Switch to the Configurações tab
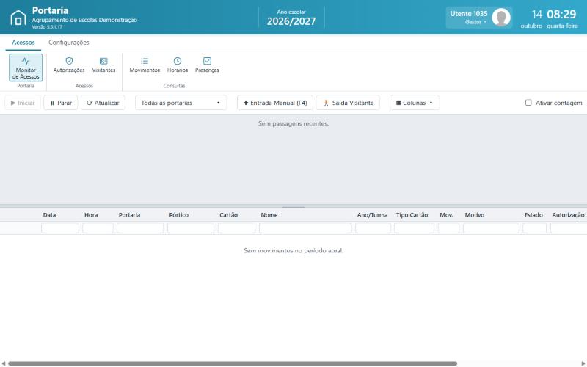The width and height of the screenshot is (587, 367). click(x=69, y=43)
